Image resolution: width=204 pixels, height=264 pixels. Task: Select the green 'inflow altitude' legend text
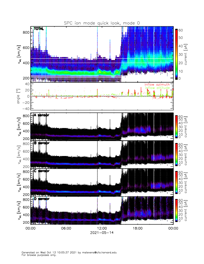coord(157,88)
